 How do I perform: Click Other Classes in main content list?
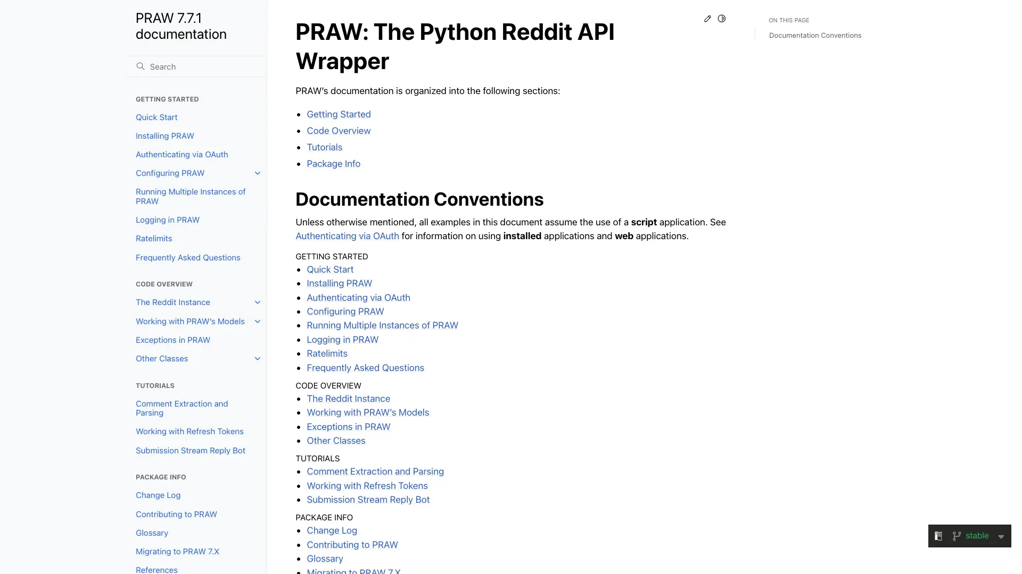pos(336,441)
